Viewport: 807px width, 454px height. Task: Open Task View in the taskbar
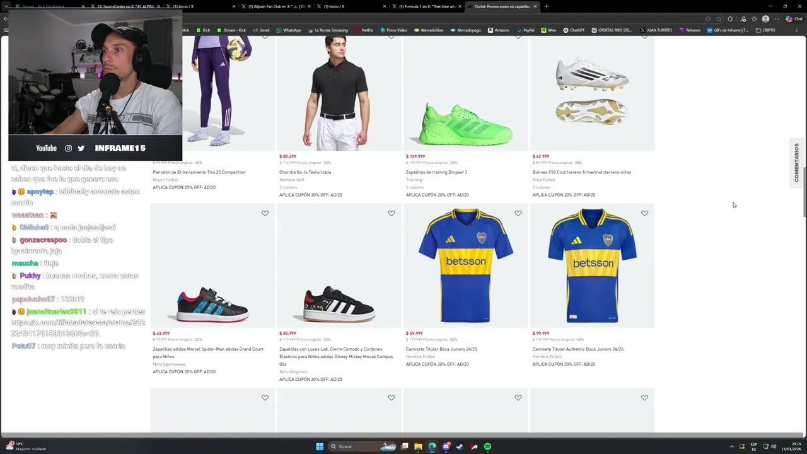pos(405,446)
